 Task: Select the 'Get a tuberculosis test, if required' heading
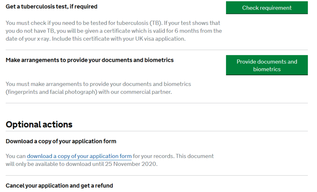[51, 7]
